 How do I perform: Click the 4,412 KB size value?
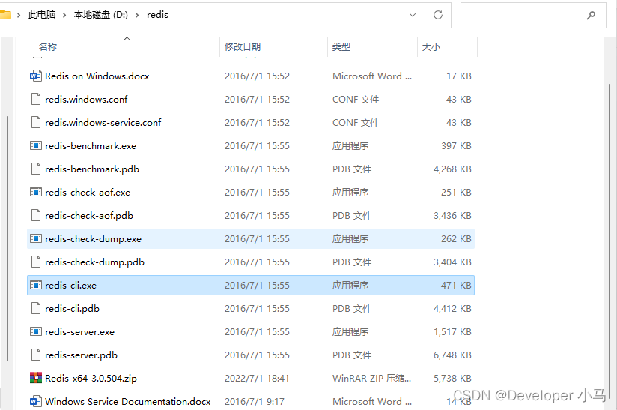[x=452, y=308]
